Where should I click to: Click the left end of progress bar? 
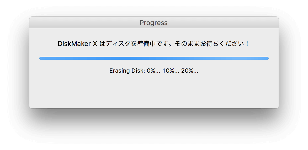tap(41, 58)
